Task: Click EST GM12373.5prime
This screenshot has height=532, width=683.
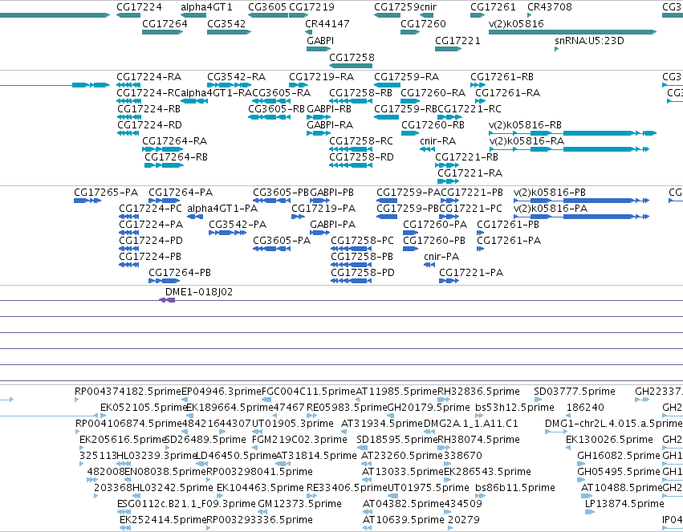Action: 264,512
